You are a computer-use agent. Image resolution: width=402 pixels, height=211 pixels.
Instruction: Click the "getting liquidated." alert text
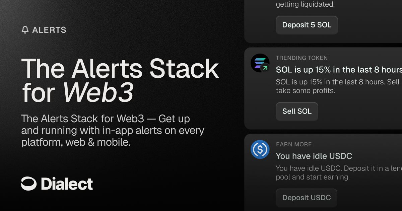pos(305,5)
